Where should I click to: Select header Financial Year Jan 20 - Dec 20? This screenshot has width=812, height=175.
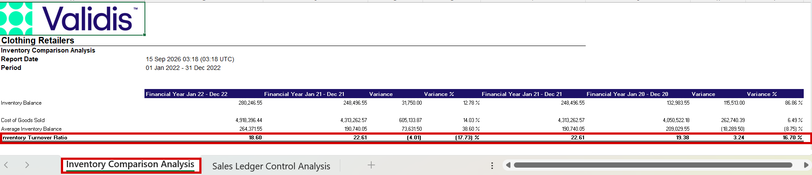pyautogui.click(x=627, y=94)
